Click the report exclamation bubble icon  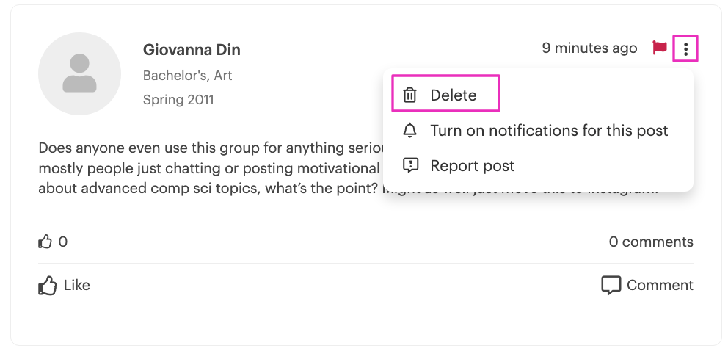click(x=411, y=166)
